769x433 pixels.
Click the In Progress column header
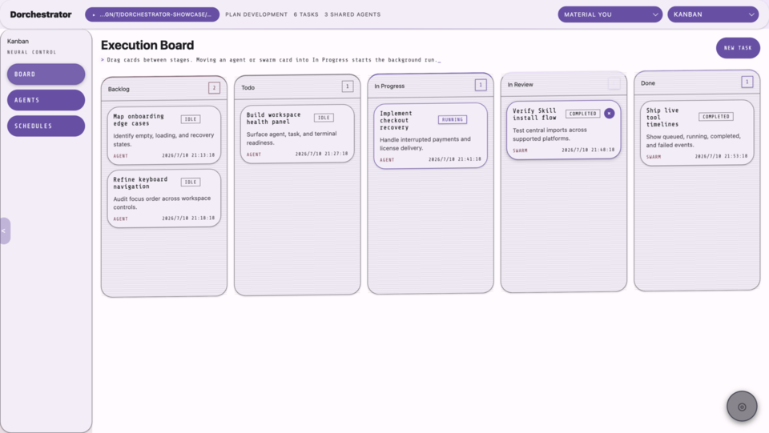click(431, 86)
